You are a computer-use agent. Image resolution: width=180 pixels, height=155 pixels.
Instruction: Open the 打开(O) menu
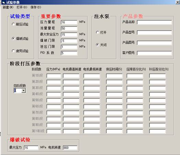click(x=22, y=7)
